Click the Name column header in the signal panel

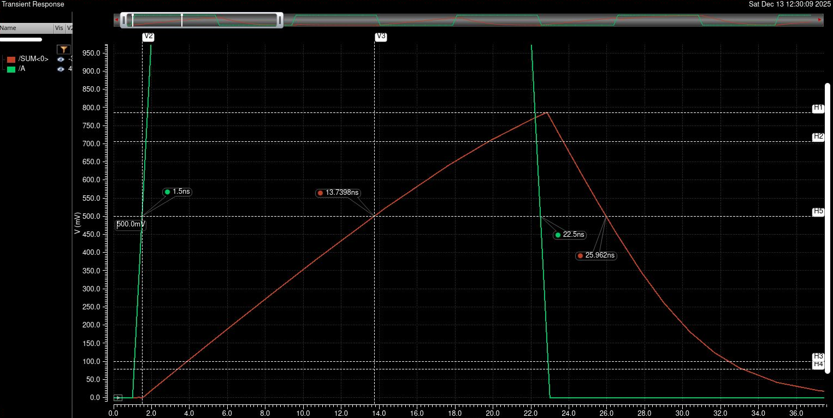pyautogui.click(x=8, y=28)
